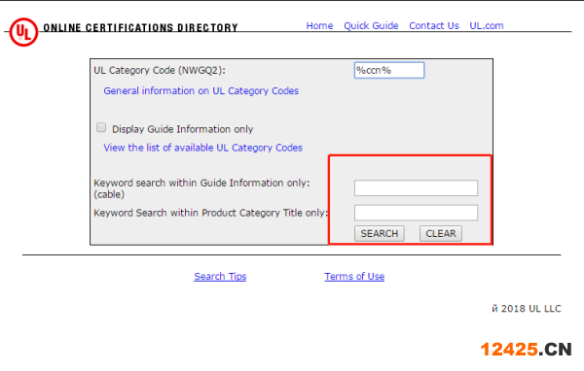Viewport: 584px width, 371px height.
Task: View the list of available UL Category Codes
Action: coord(203,148)
